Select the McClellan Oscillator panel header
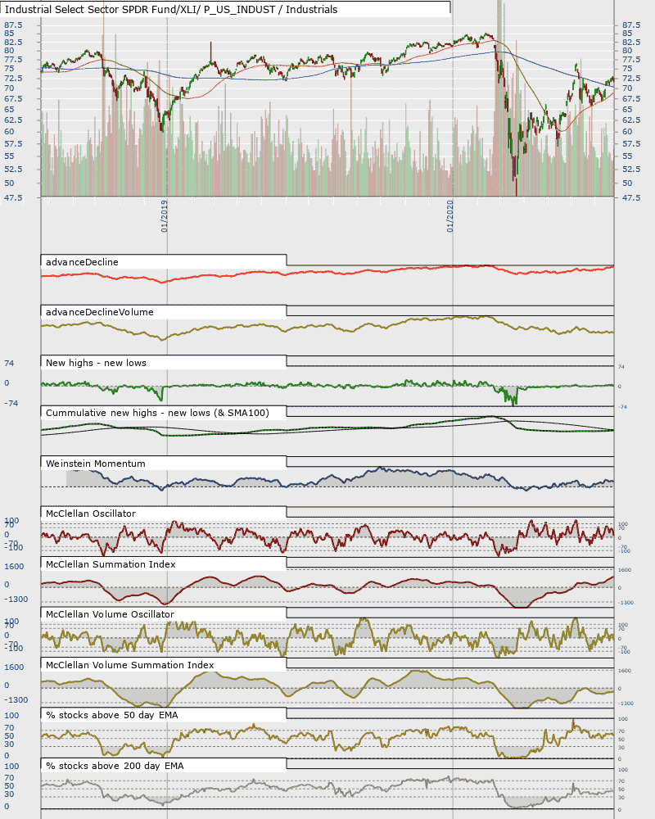The image size is (655, 819). click(91, 514)
